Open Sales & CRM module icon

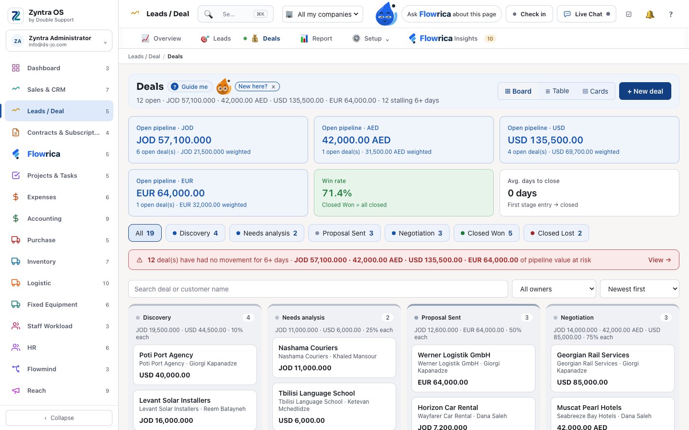[x=16, y=89]
